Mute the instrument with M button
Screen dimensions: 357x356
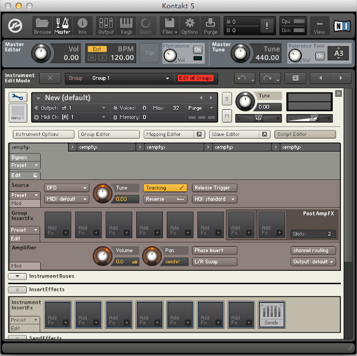(227, 116)
